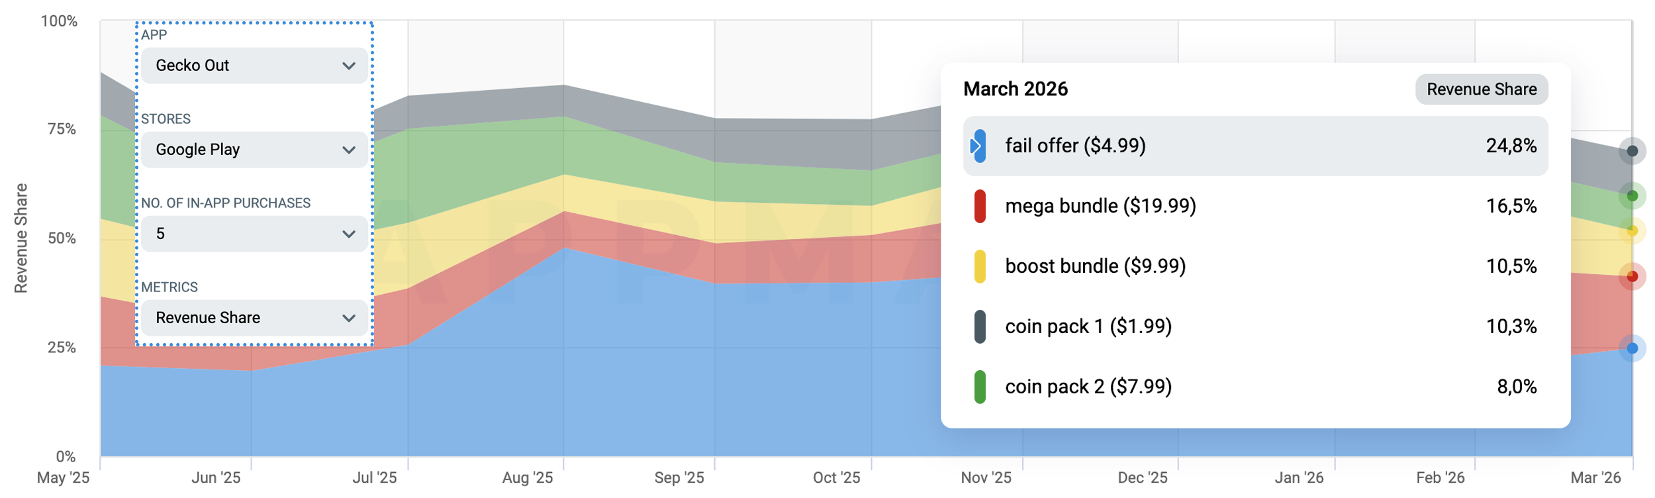Click the dark gray data point at March 2026
This screenshot has width=1655, height=498.
click(x=1632, y=151)
